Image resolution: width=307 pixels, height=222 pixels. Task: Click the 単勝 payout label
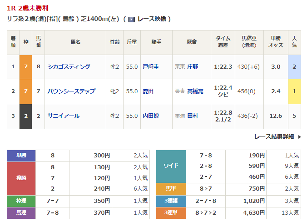point(21,155)
